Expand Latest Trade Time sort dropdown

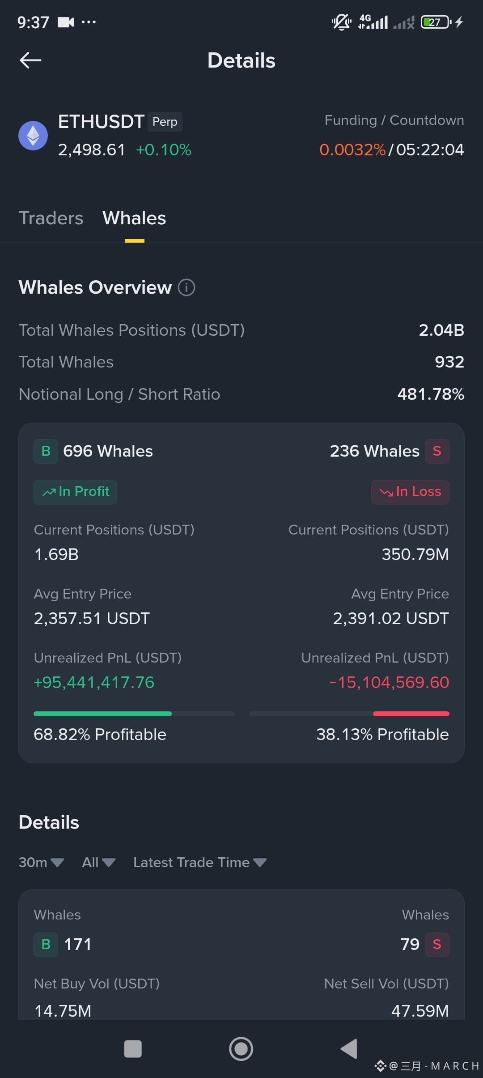[x=200, y=862]
